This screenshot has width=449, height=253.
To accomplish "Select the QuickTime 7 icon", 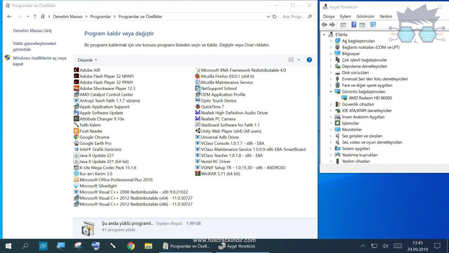I will [198, 106].
